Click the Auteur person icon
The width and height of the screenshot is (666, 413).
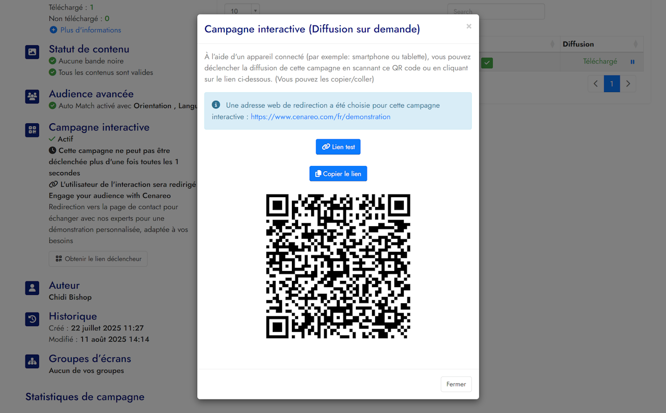click(x=32, y=288)
